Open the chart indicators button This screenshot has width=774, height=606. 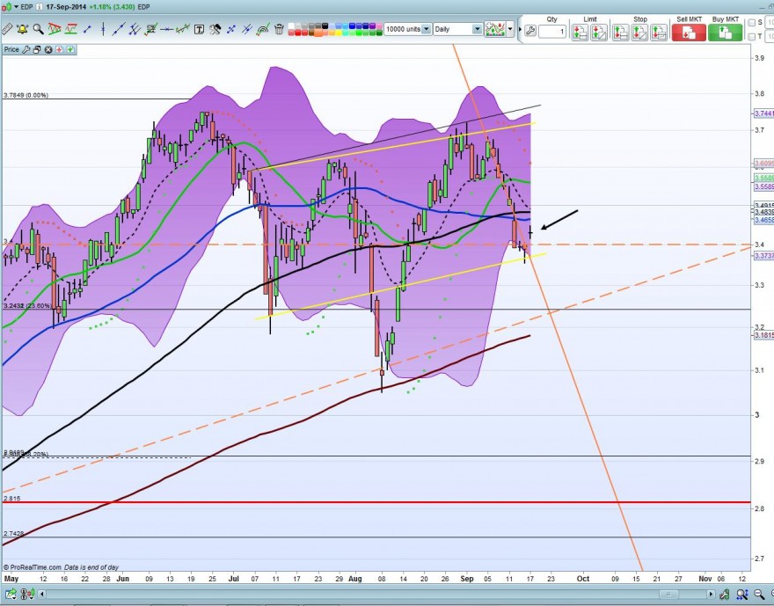coord(495,29)
